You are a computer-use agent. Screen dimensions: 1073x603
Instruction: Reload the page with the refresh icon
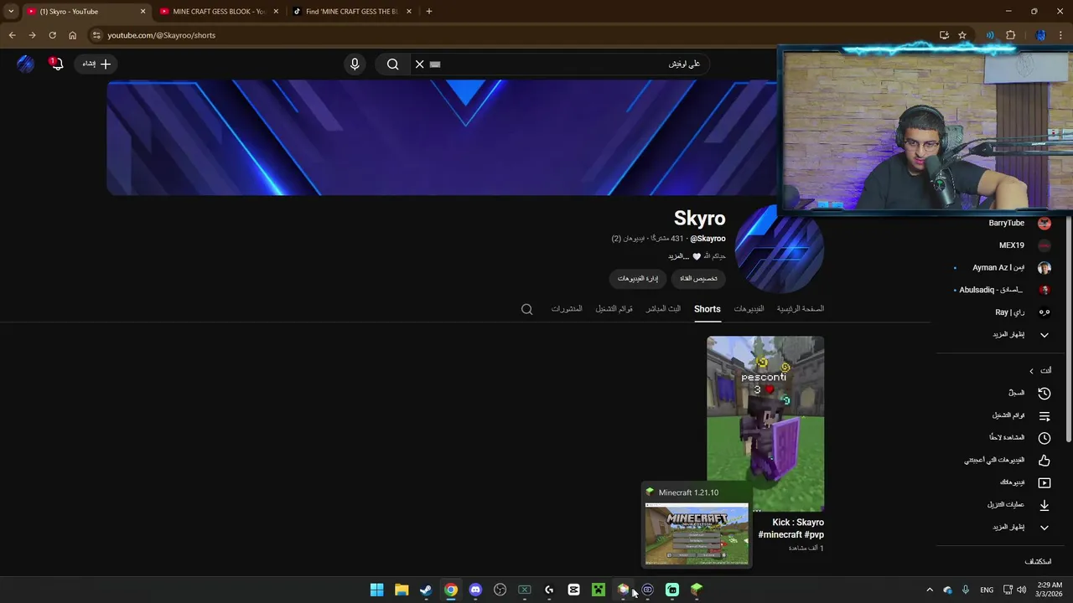click(x=52, y=35)
